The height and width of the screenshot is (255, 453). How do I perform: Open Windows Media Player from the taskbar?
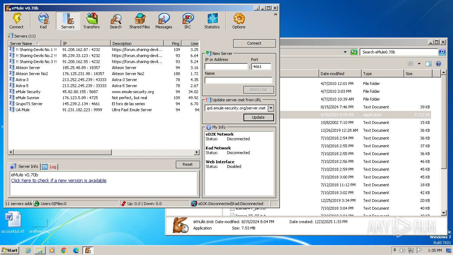tap(52, 250)
